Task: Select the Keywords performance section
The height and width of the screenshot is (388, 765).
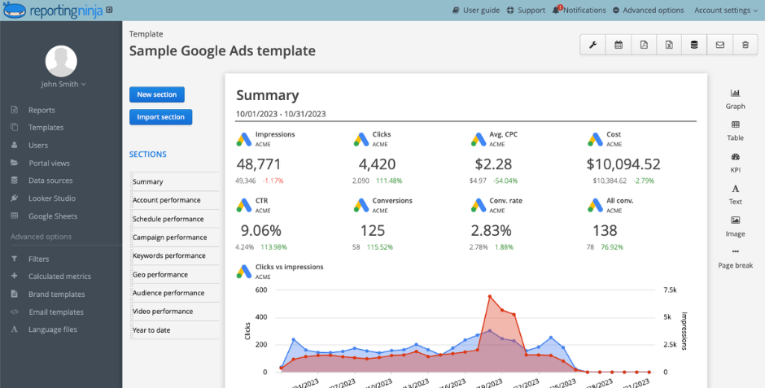Action: click(175, 255)
